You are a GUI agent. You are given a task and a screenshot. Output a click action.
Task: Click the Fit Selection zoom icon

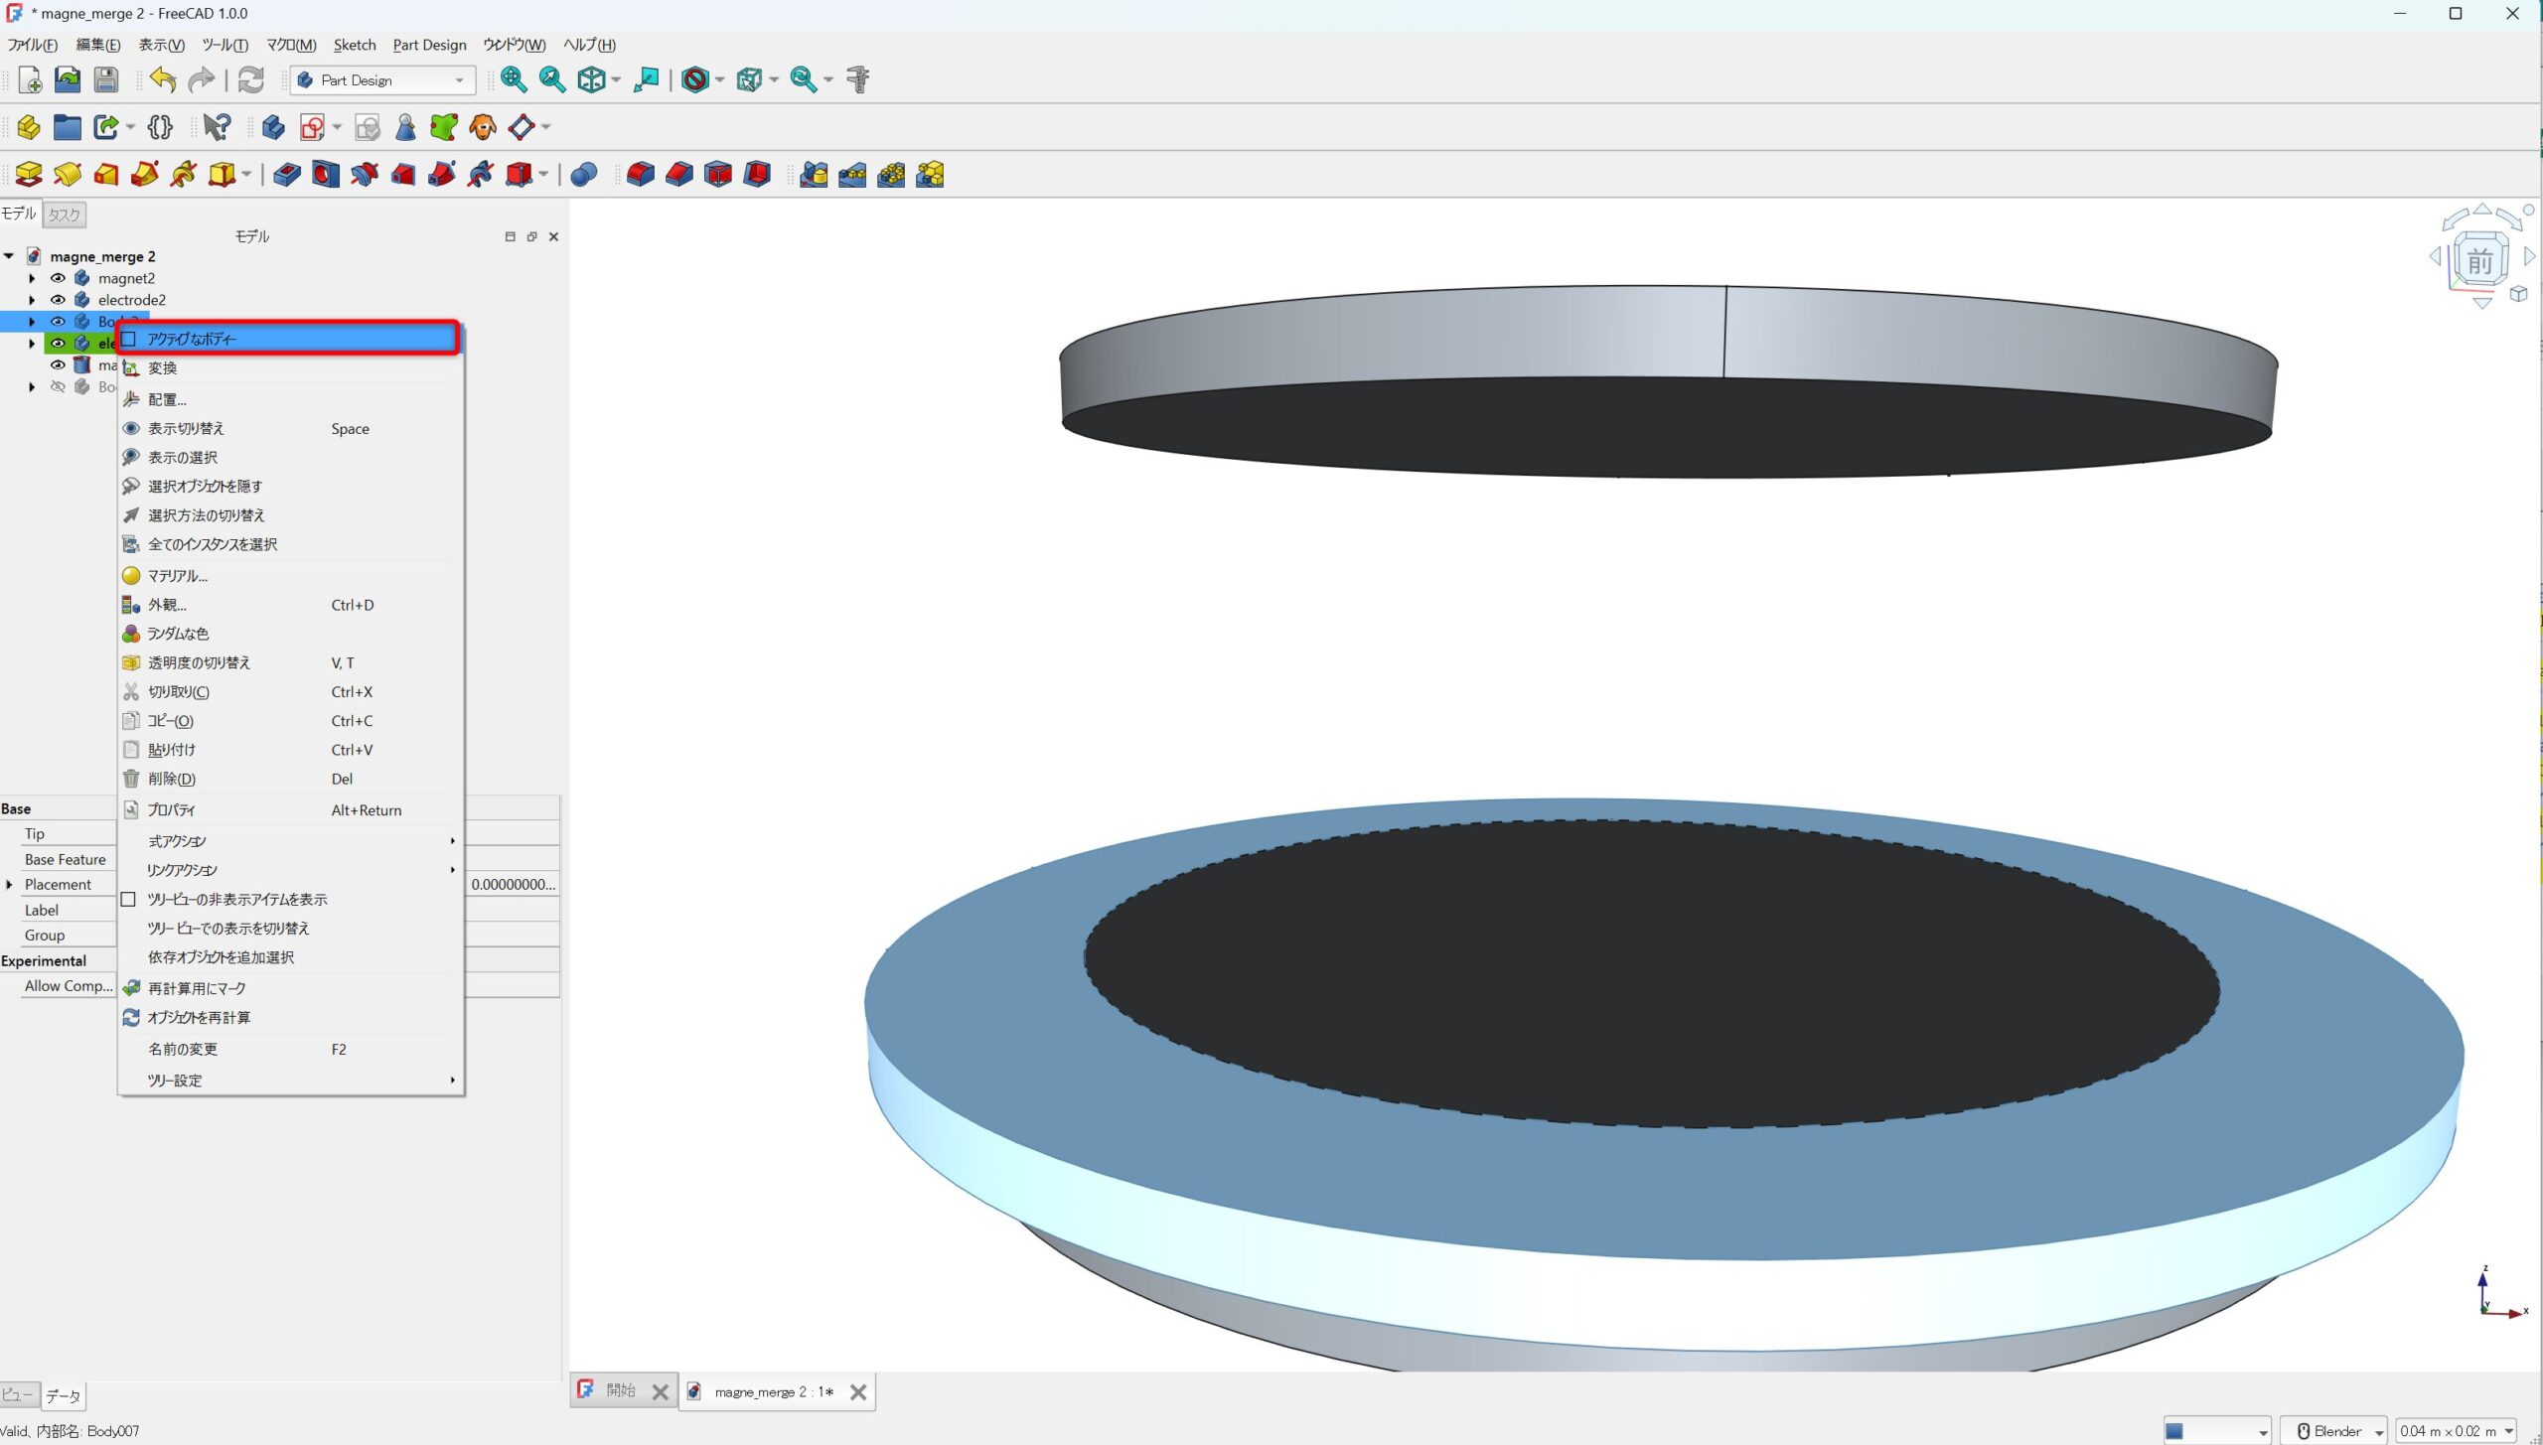552,79
